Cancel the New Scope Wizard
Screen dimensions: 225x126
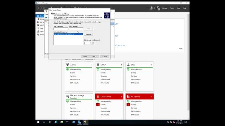105,57
